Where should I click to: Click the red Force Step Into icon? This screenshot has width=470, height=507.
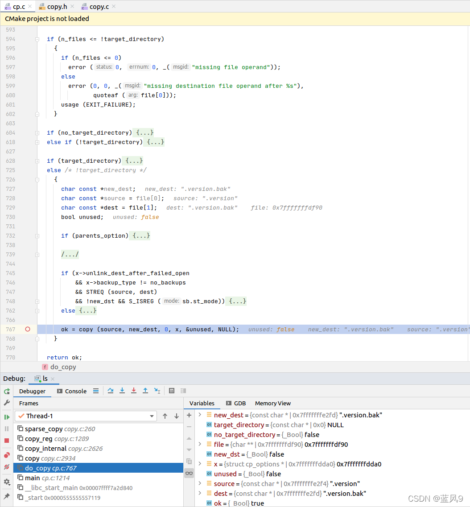[134, 391]
